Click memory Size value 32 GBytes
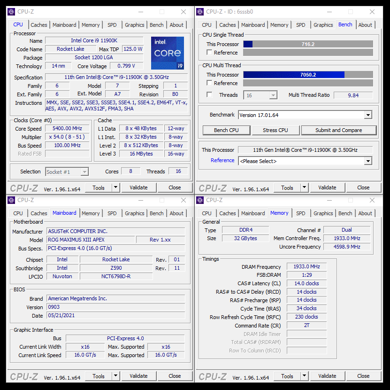This screenshot has width=390, height=390. coord(245,238)
